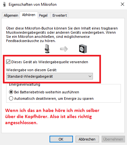The height and width of the screenshot is (145, 127).
Task: Click the 'Wiedergabe von diesem Gerät:' label
Action: click(x=32, y=70)
